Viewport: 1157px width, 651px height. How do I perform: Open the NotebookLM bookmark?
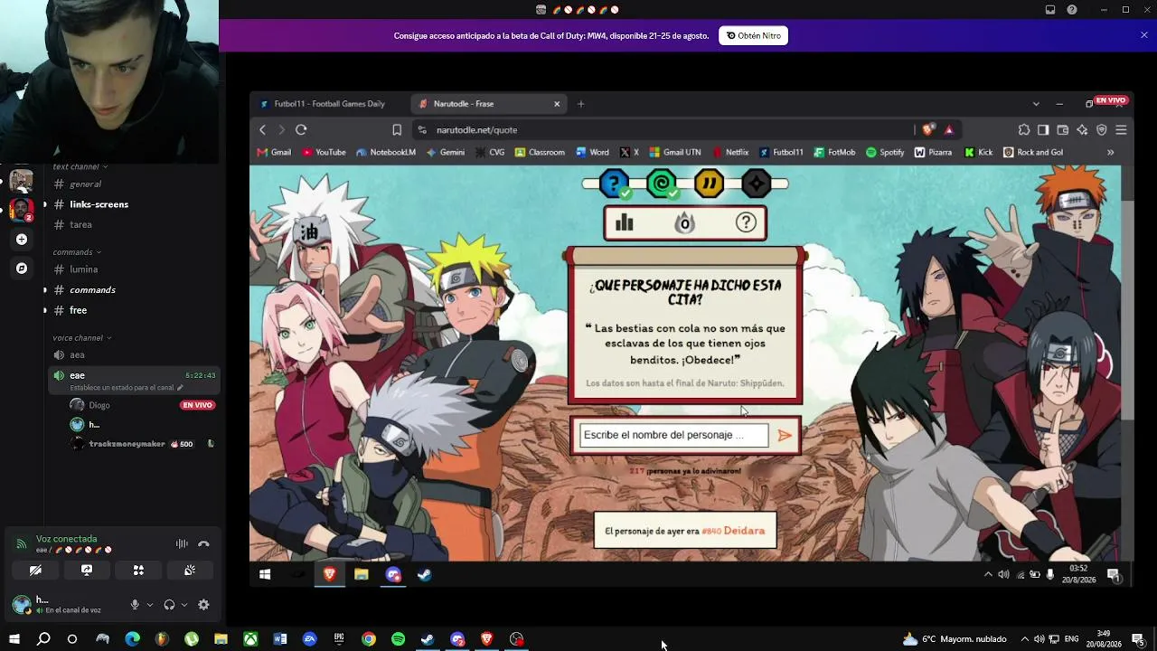click(386, 153)
